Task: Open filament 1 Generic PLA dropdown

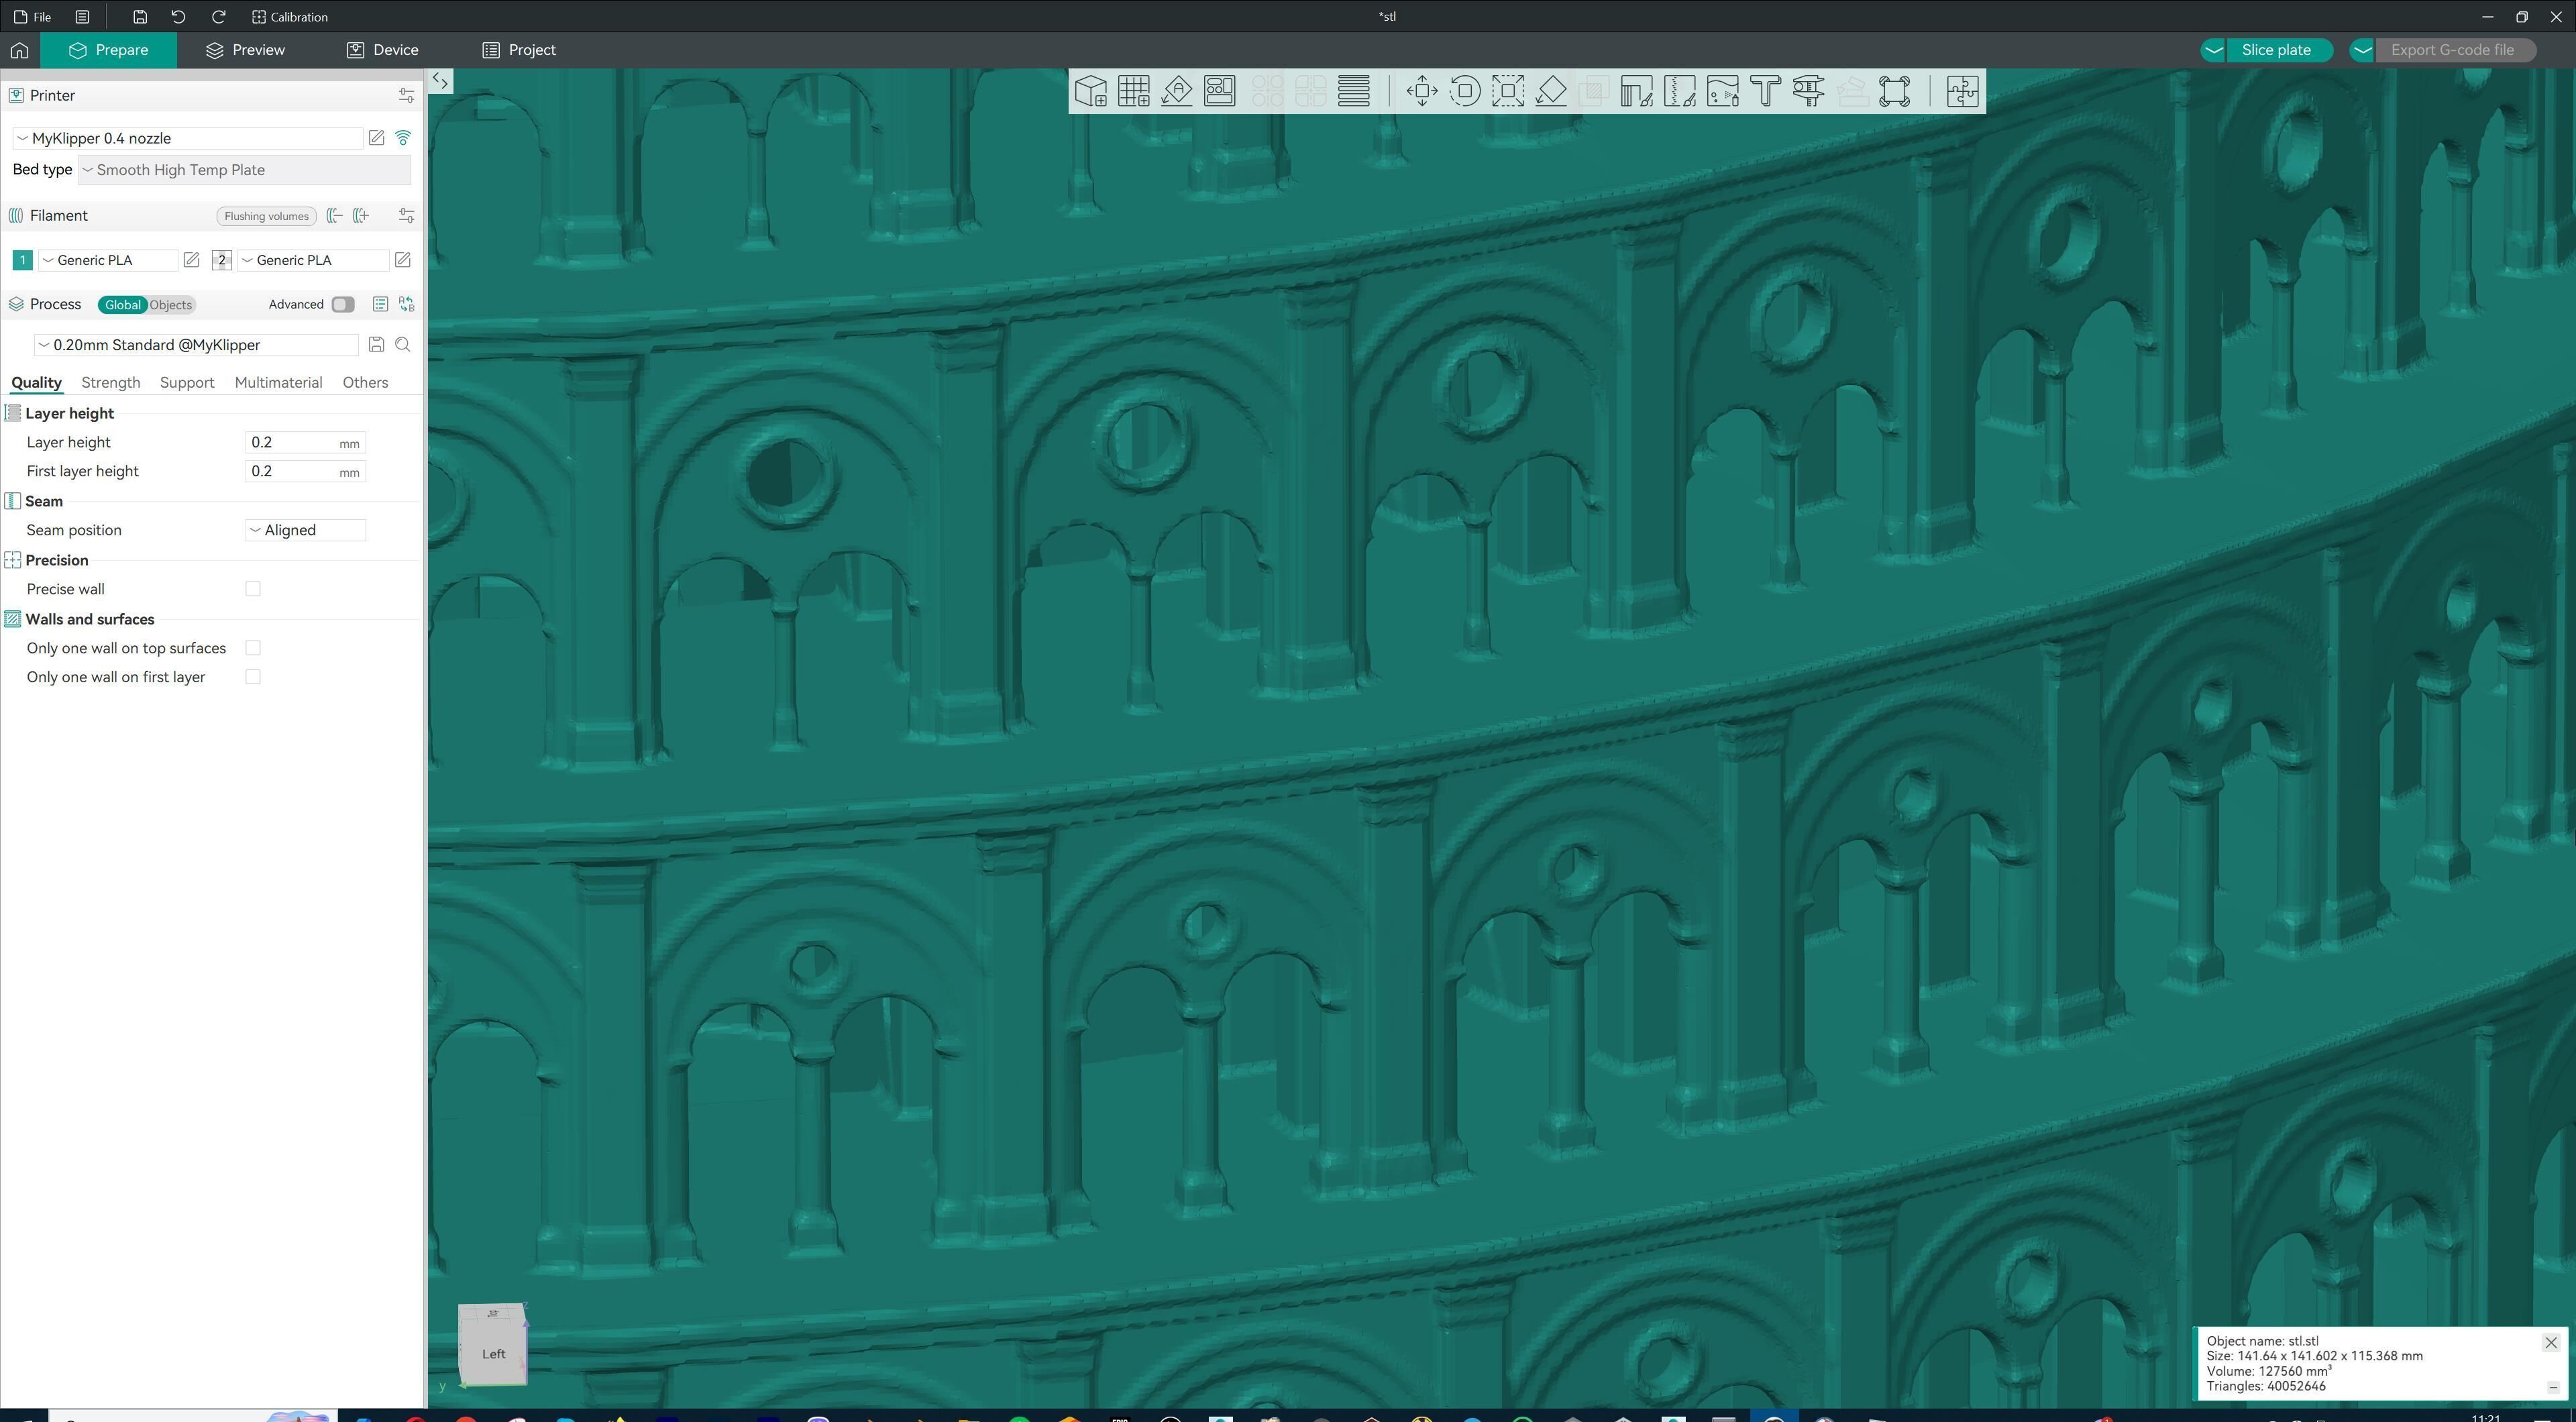Action: tap(108, 260)
